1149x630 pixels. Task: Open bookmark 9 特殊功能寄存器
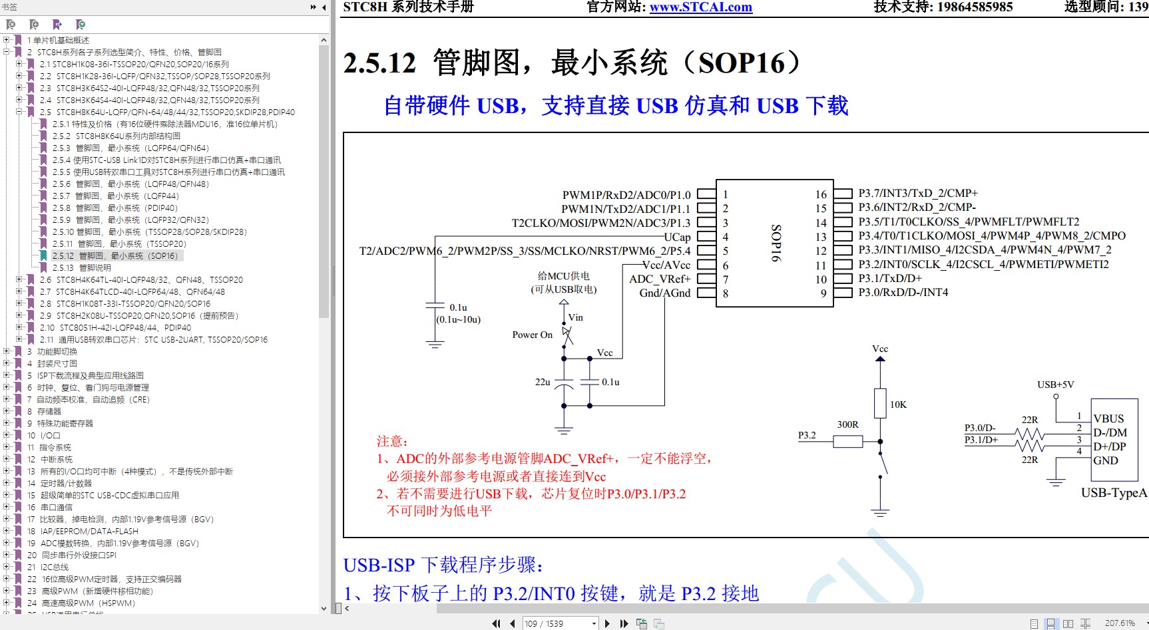pyautogui.click(x=60, y=423)
